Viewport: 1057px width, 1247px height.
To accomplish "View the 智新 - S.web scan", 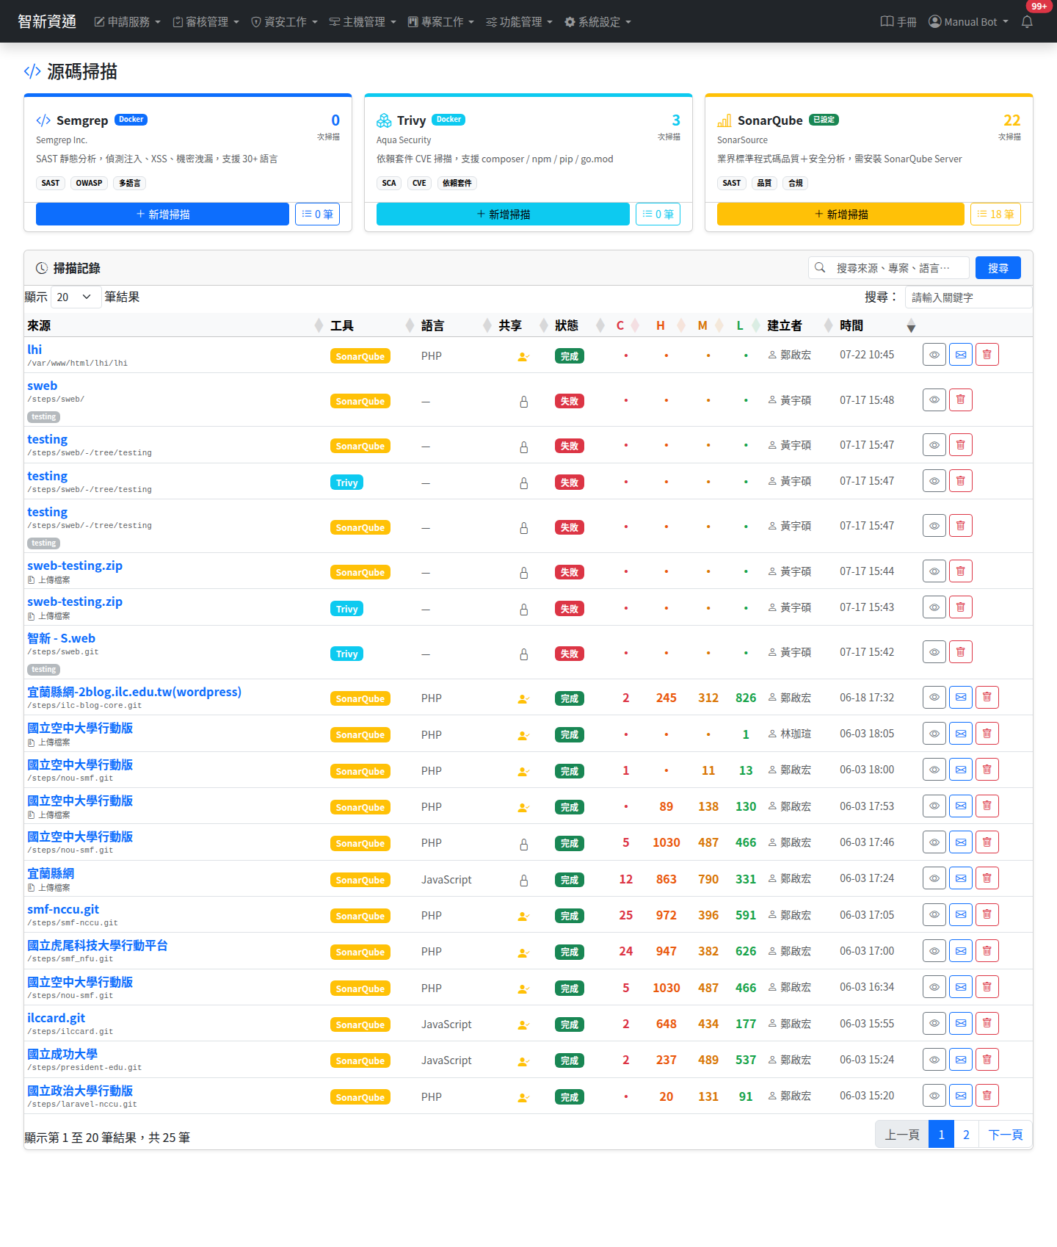I will [x=934, y=652].
